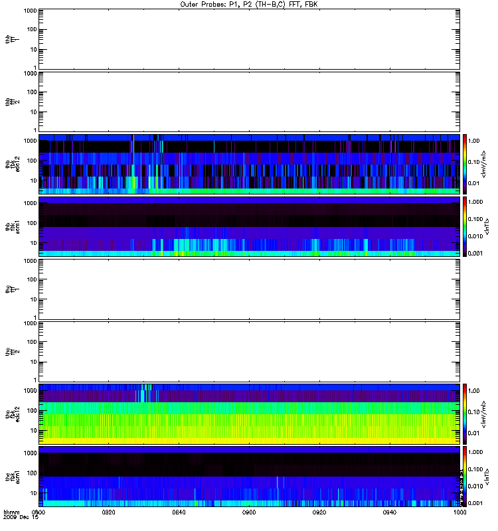Image resolution: width=498 pixels, height=531 pixels.
Task: Click the 100 y-axis label of thc ff 2 panel
Action: tap(31, 342)
